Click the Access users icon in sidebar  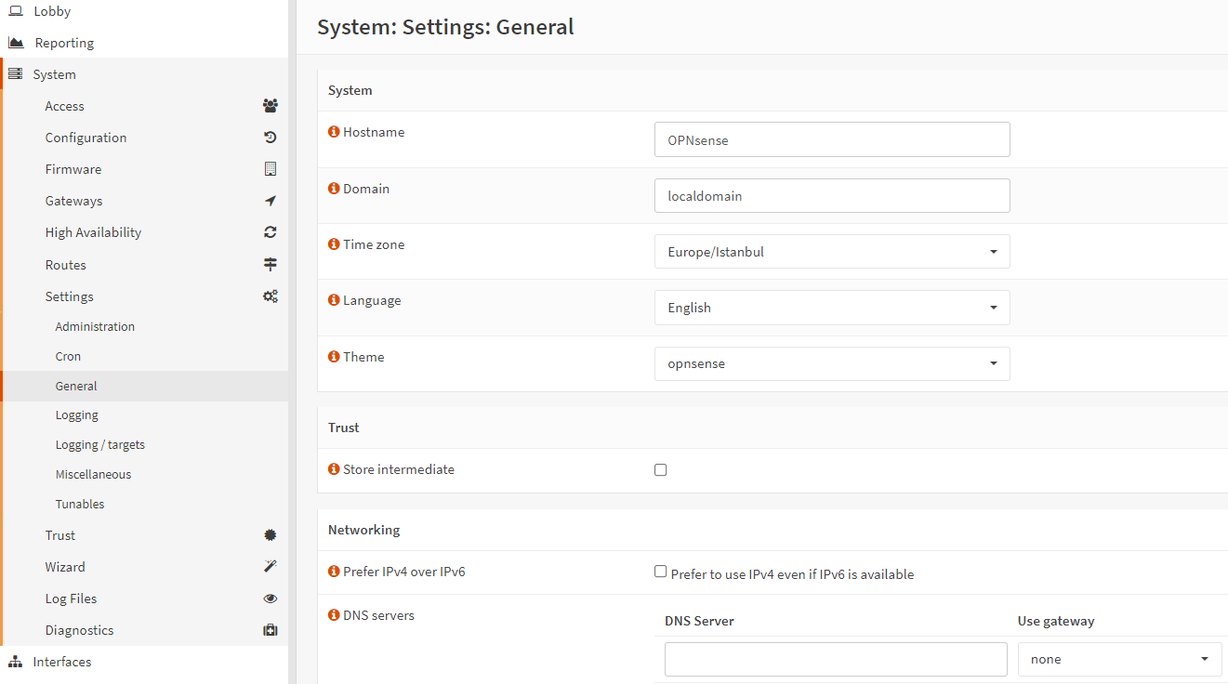pyautogui.click(x=270, y=106)
